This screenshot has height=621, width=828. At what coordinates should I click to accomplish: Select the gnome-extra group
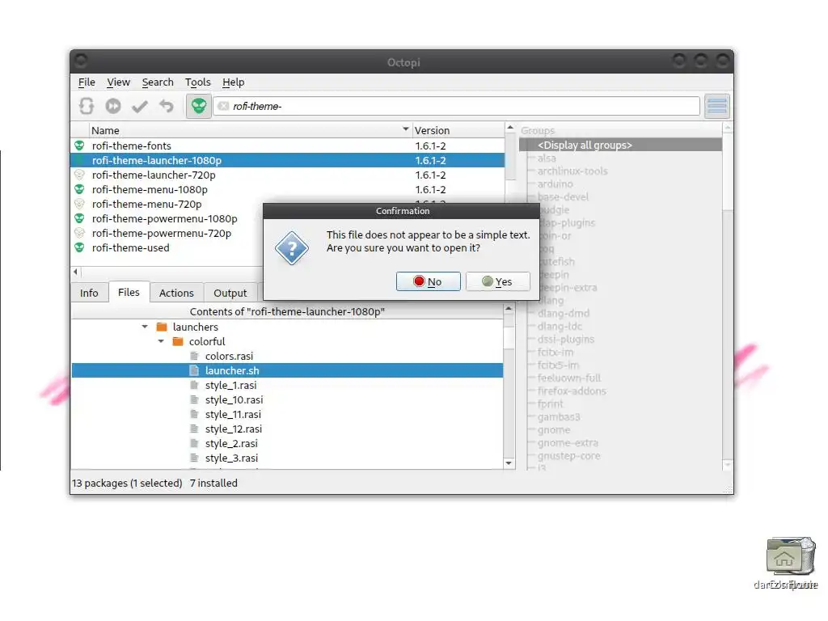tap(568, 442)
